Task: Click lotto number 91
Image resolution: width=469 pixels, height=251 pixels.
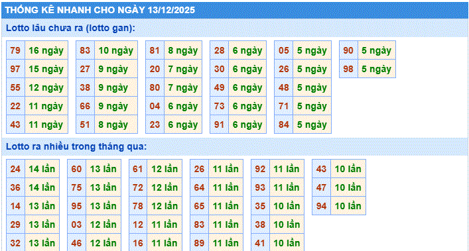Action: tap(219, 125)
